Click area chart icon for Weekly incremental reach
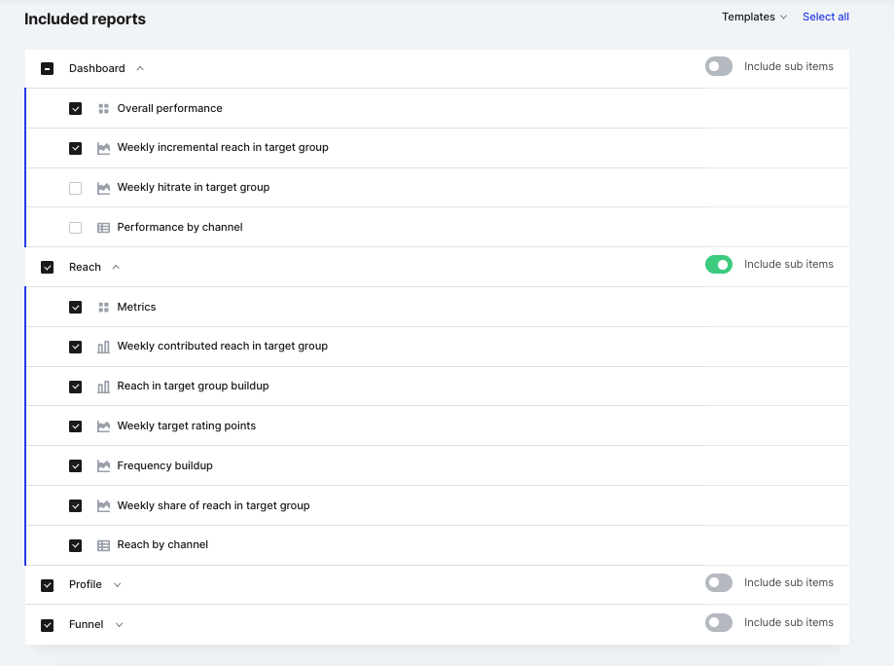Screen dimensions: 894x666 pos(103,148)
